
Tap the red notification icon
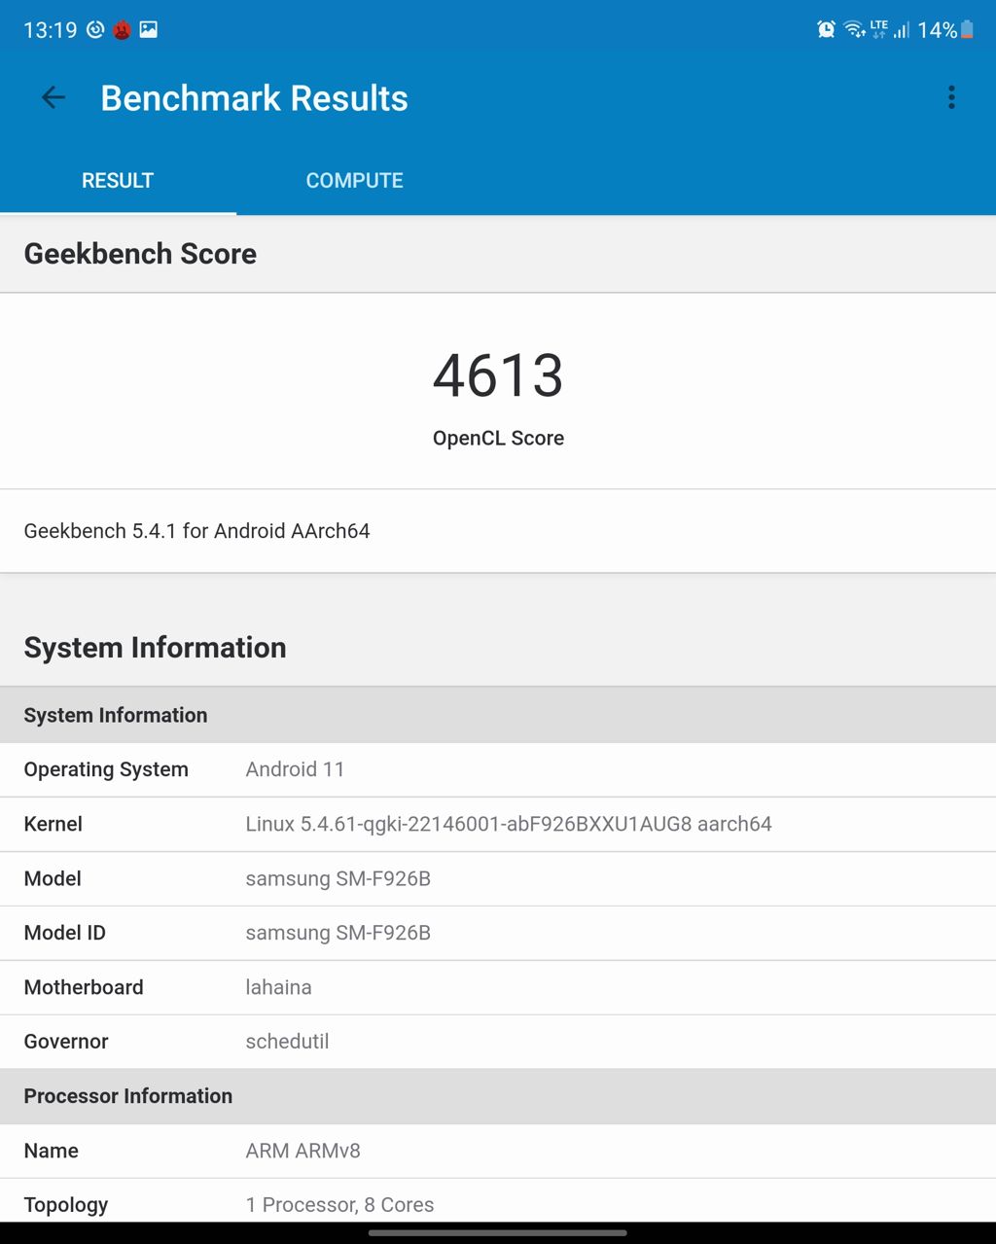pos(122,30)
